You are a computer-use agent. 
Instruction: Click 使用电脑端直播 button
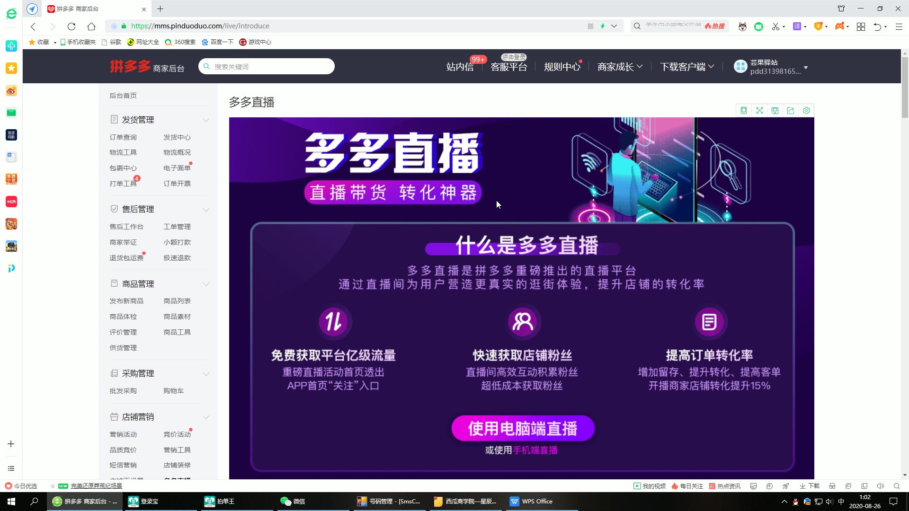(523, 428)
